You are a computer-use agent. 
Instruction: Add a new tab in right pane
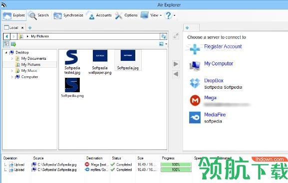(187, 28)
